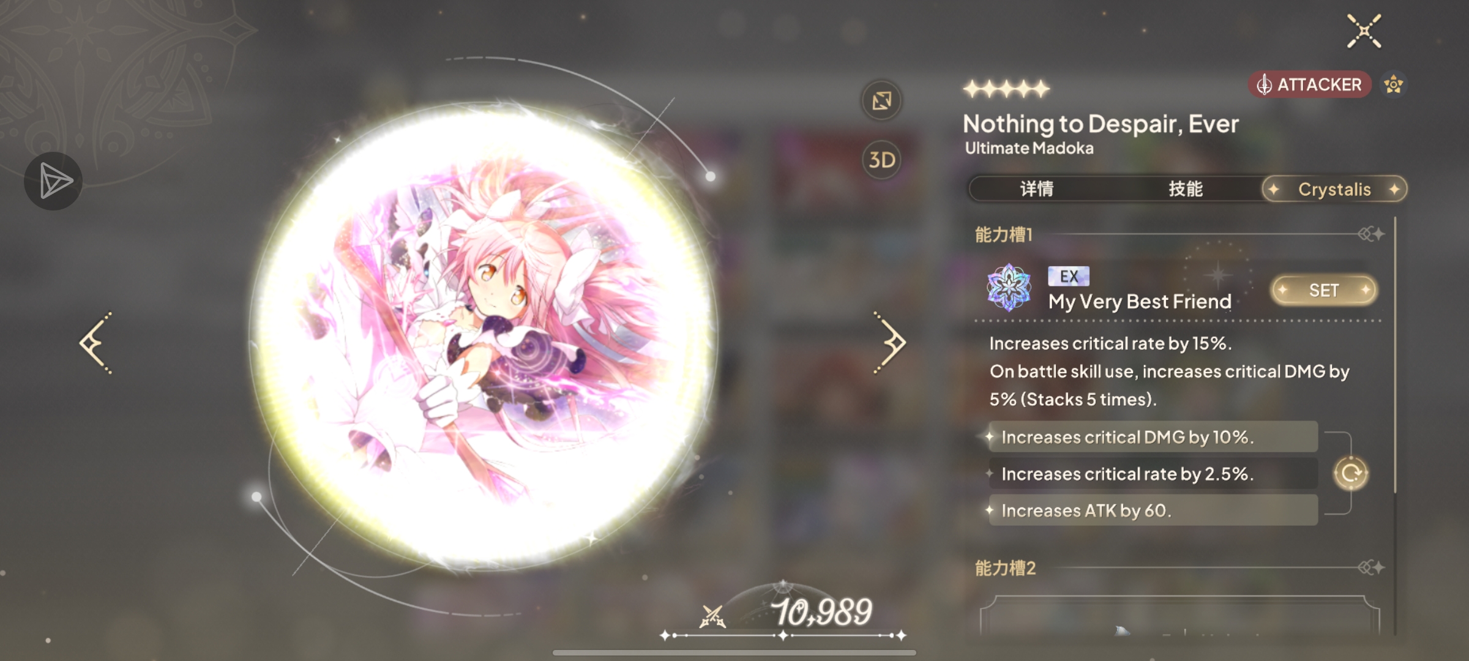This screenshot has width=1469, height=661.
Task: Click the element icon beside ATTACKER
Action: point(1394,84)
